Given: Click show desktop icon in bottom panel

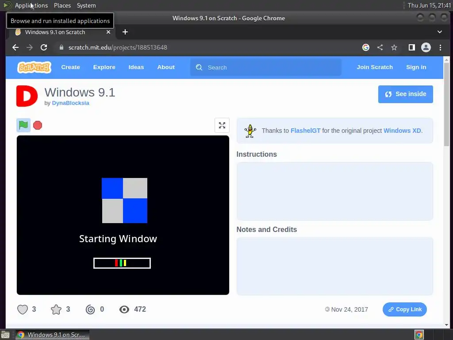Looking at the screenshot, I should [x=5, y=335].
